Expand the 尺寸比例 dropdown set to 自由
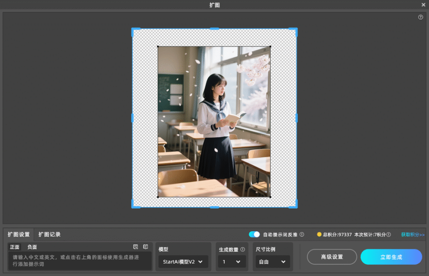The image size is (429, 276). [x=272, y=261]
